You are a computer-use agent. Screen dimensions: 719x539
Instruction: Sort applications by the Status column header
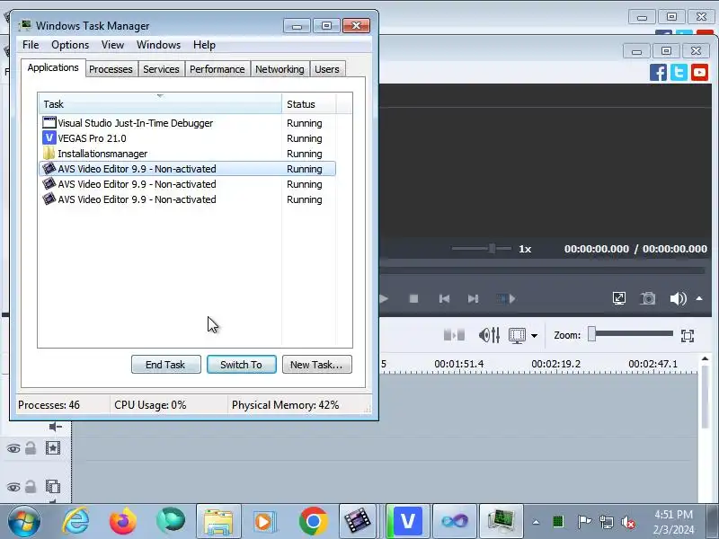[309, 104]
